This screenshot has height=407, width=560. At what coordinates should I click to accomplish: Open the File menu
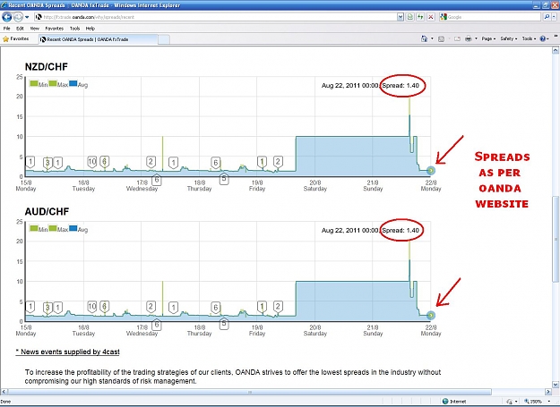[7, 28]
